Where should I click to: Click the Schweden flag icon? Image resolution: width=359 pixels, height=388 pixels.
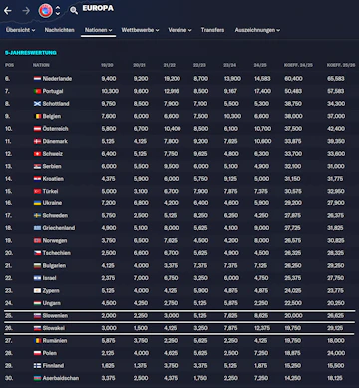pyautogui.click(x=37, y=216)
